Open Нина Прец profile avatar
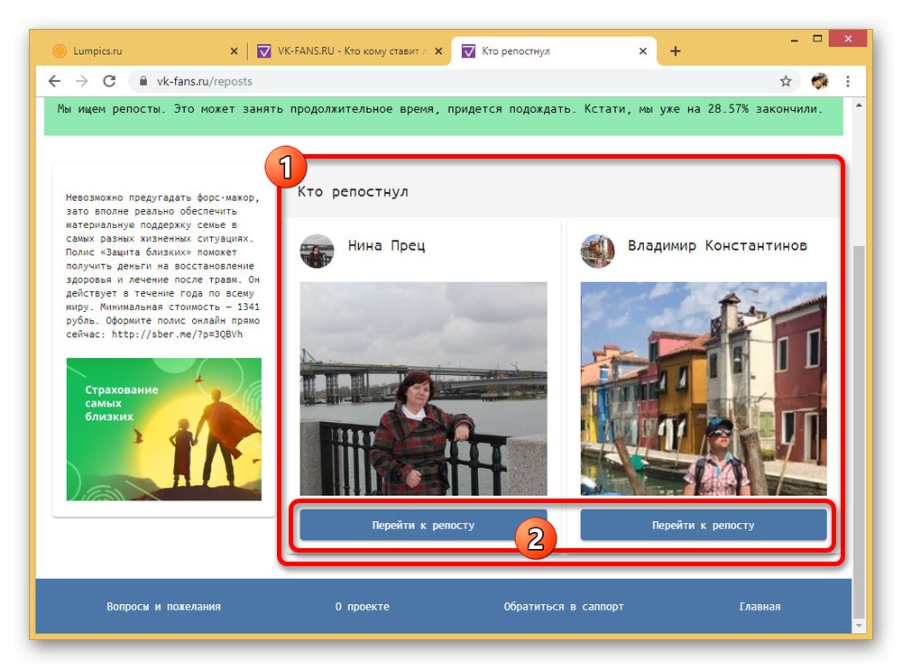 317,251
